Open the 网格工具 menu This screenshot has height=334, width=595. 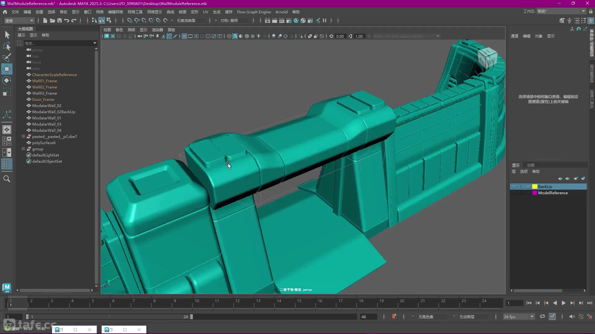point(135,12)
